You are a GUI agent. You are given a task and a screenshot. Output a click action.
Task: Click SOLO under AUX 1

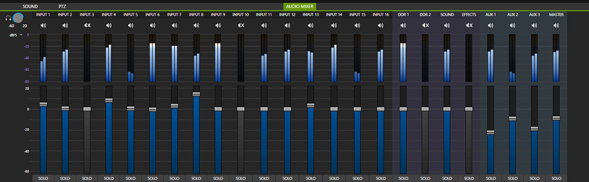(491, 178)
